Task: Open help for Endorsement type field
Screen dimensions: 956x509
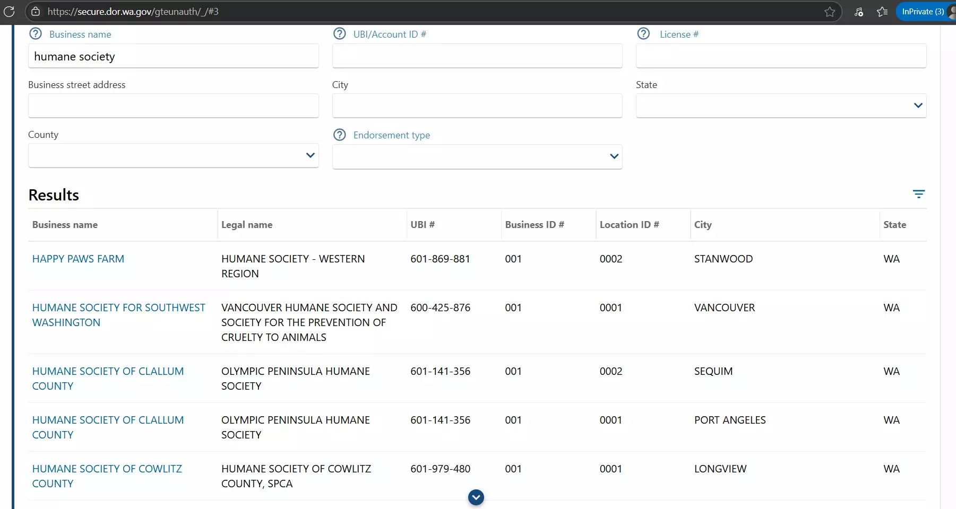Action: 340,135
